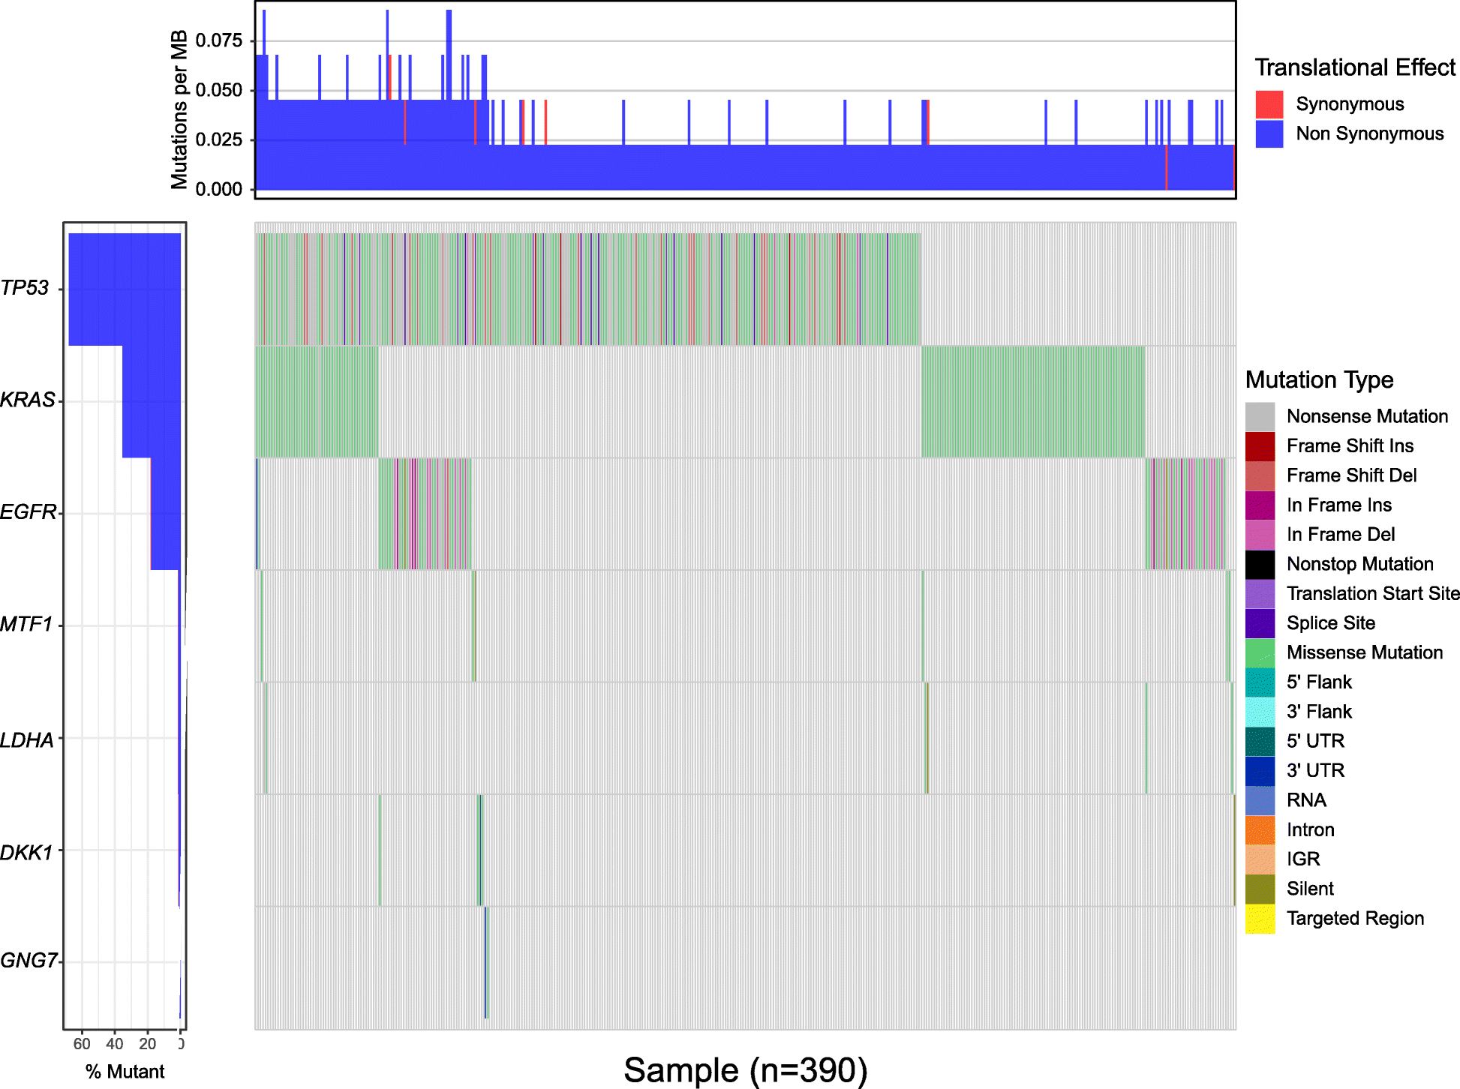Viewport: 1460px width, 1089px height.
Task: Click the Splice Site legend label
Action: point(1331,623)
